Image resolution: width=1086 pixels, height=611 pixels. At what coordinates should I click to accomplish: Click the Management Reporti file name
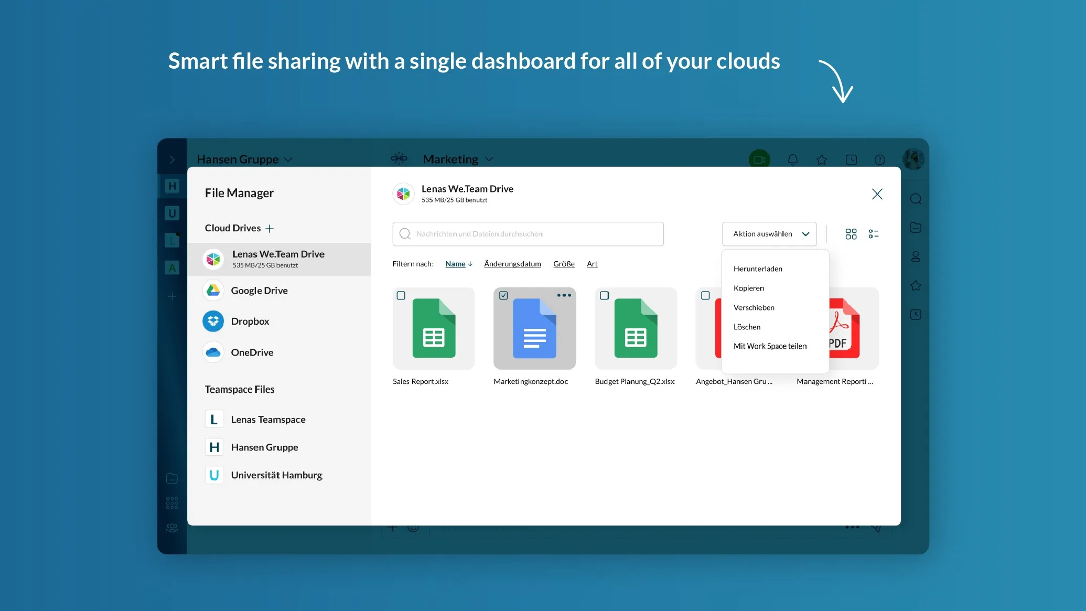click(x=835, y=382)
